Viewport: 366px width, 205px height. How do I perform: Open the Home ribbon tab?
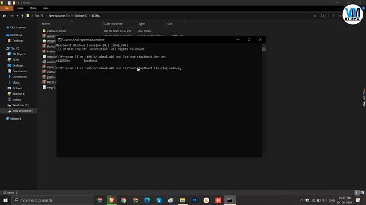coord(20,8)
